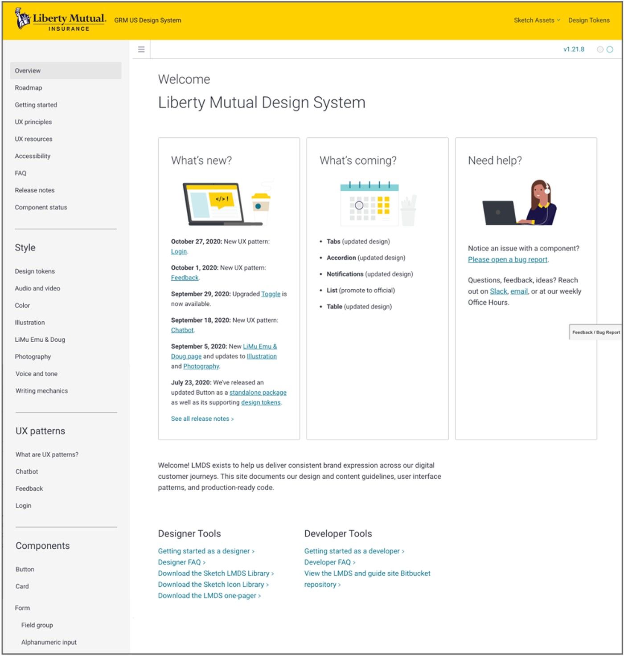Open UX resources sidebar page
This screenshot has width=624, height=656.
(x=33, y=139)
